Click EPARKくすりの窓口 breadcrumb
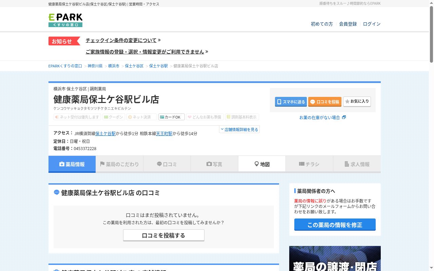Screen dimensions: 434x271 [x=65, y=66]
